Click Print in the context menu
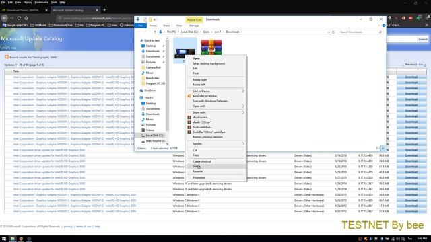 point(195,73)
